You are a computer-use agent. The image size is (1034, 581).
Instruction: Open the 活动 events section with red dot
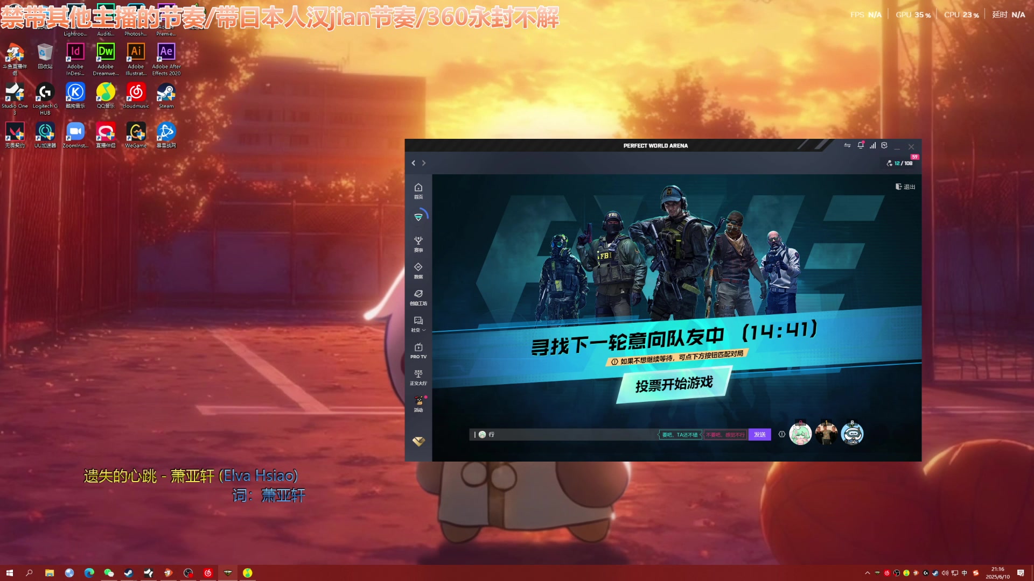coord(418,403)
